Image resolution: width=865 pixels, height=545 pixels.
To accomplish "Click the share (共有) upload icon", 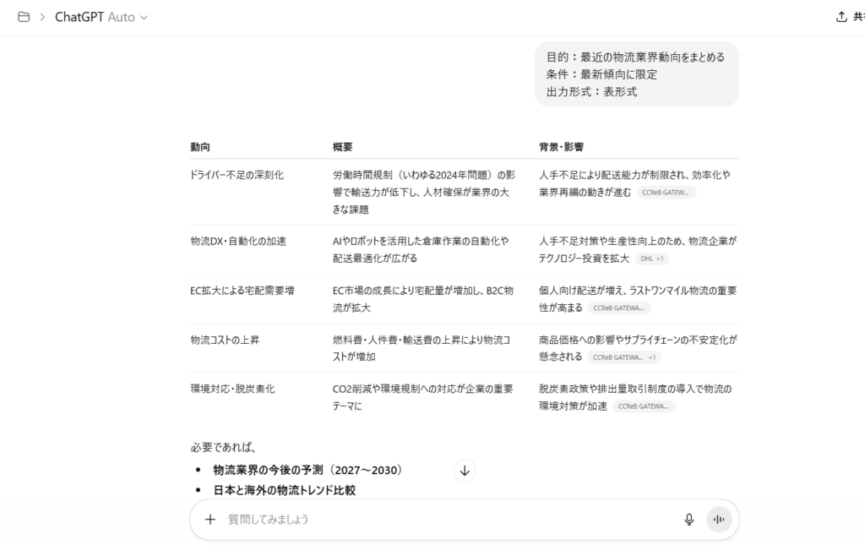I will click(x=841, y=17).
